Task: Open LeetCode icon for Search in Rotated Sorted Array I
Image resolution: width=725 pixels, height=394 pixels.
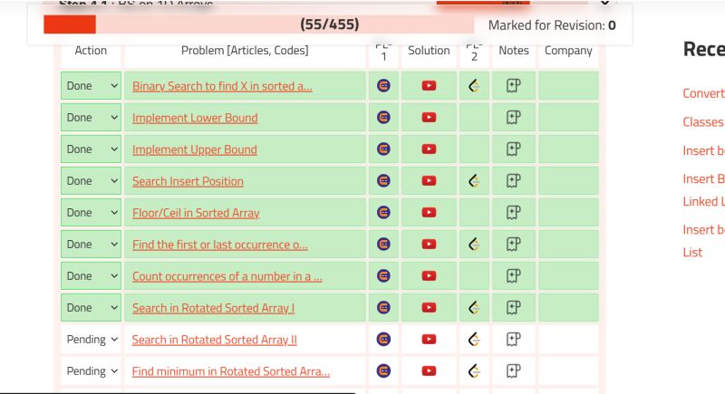Action: click(474, 307)
